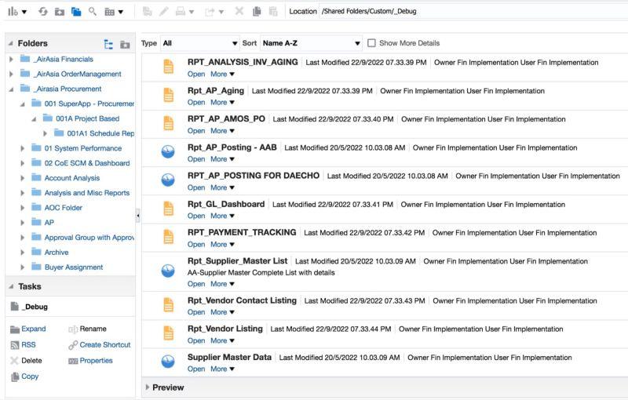Image resolution: width=628 pixels, height=400 pixels.
Task: Collapse the _Airasia Procurement folder
Action: 11,89
